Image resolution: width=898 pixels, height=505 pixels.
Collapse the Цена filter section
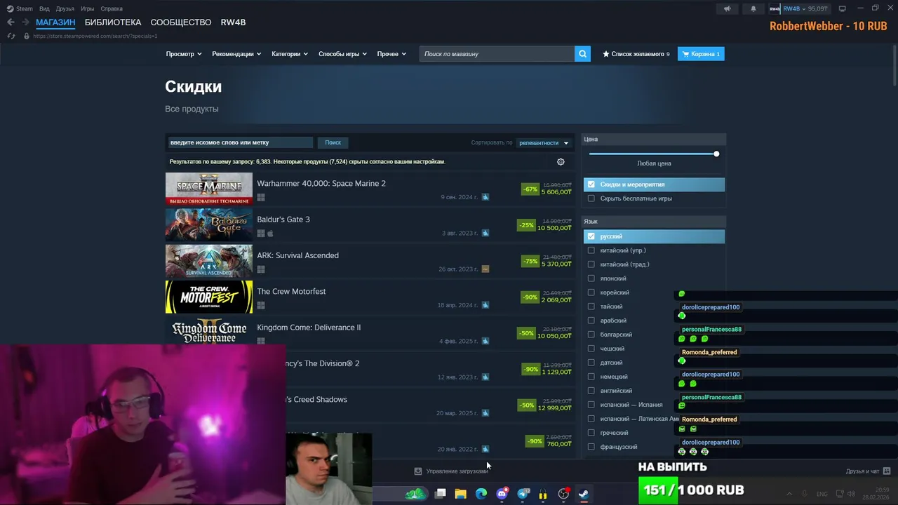click(x=654, y=139)
